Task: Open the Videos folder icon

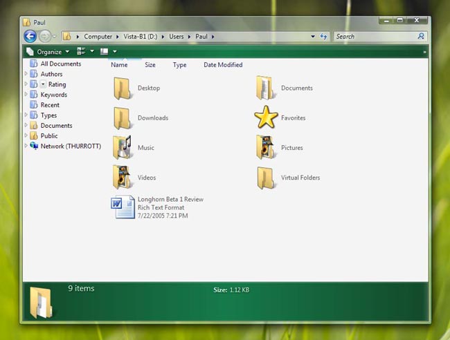Action: pos(123,178)
